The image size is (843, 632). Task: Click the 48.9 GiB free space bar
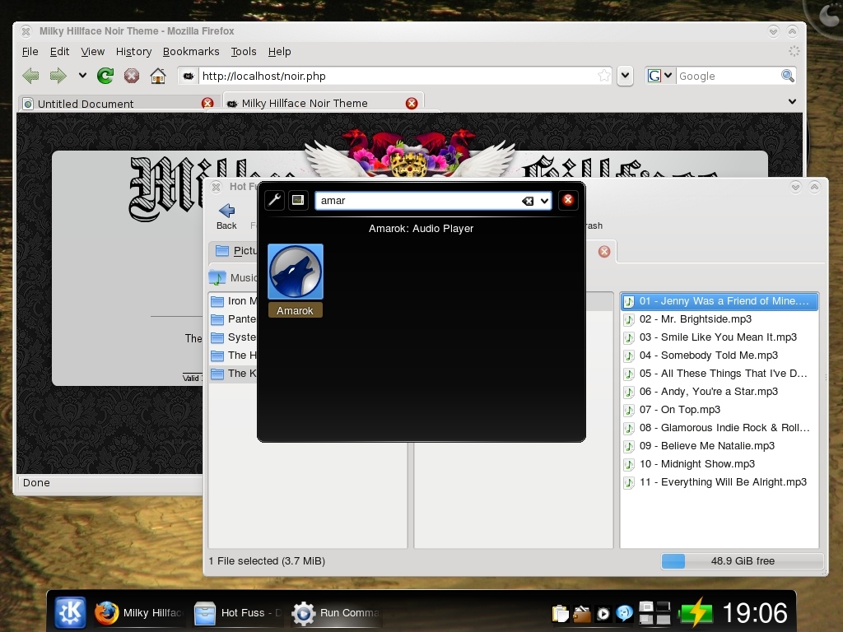click(x=742, y=561)
